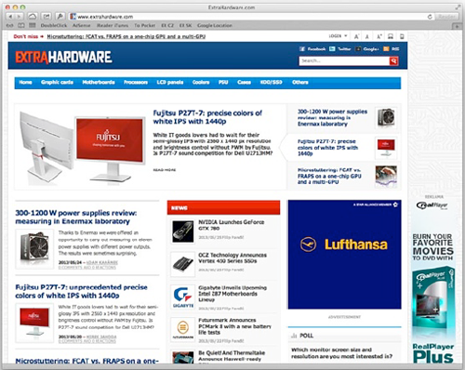Expand the LOGIN dropdown
Image resolution: width=465 pixels, height=370 pixels.
[338, 36]
